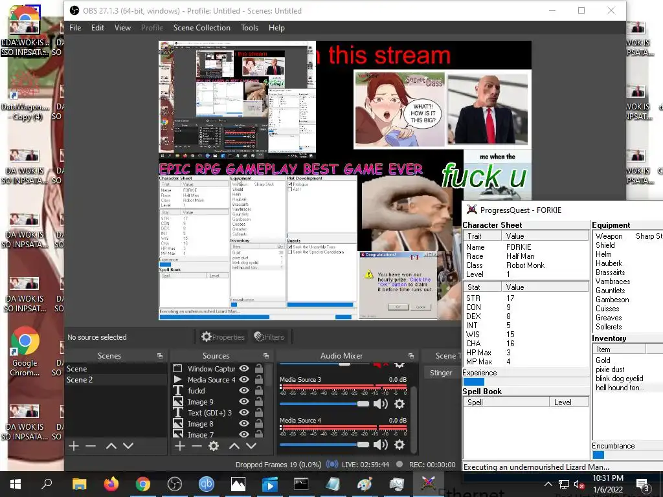This screenshot has height=497, width=663.
Task: Open Properties of the selected source
Action: [223, 337]
